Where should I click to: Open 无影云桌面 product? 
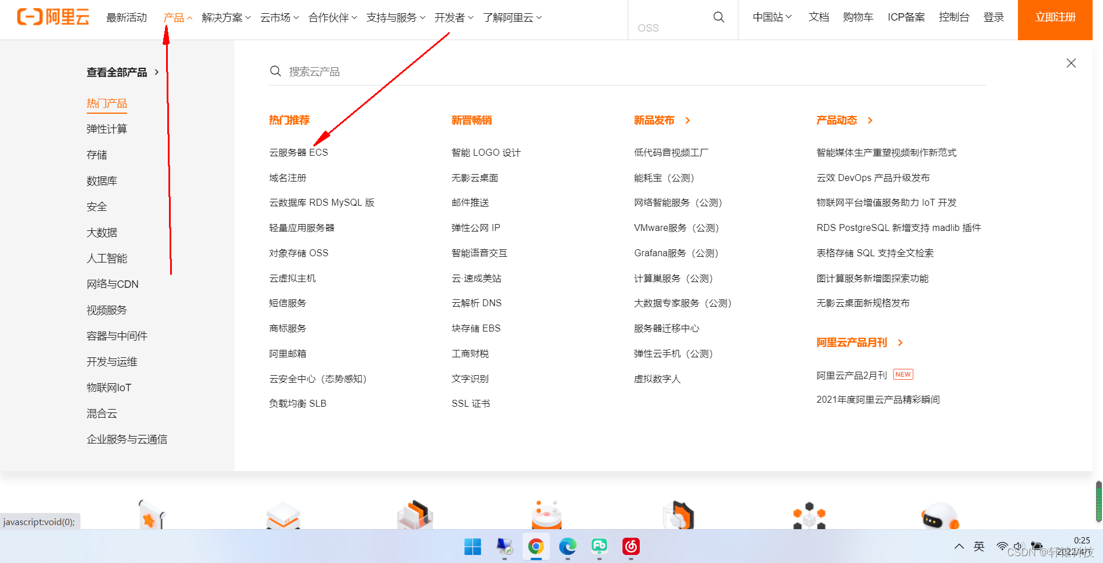[475, 178]
